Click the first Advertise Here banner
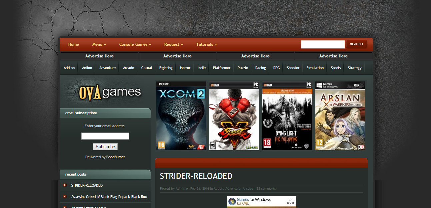The image size is (431, 208). coord(99,56)
